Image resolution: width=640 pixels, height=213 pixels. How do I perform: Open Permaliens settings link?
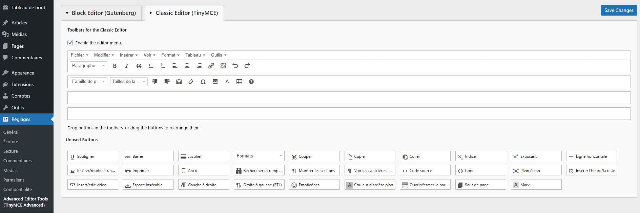(x=14, y=180)
